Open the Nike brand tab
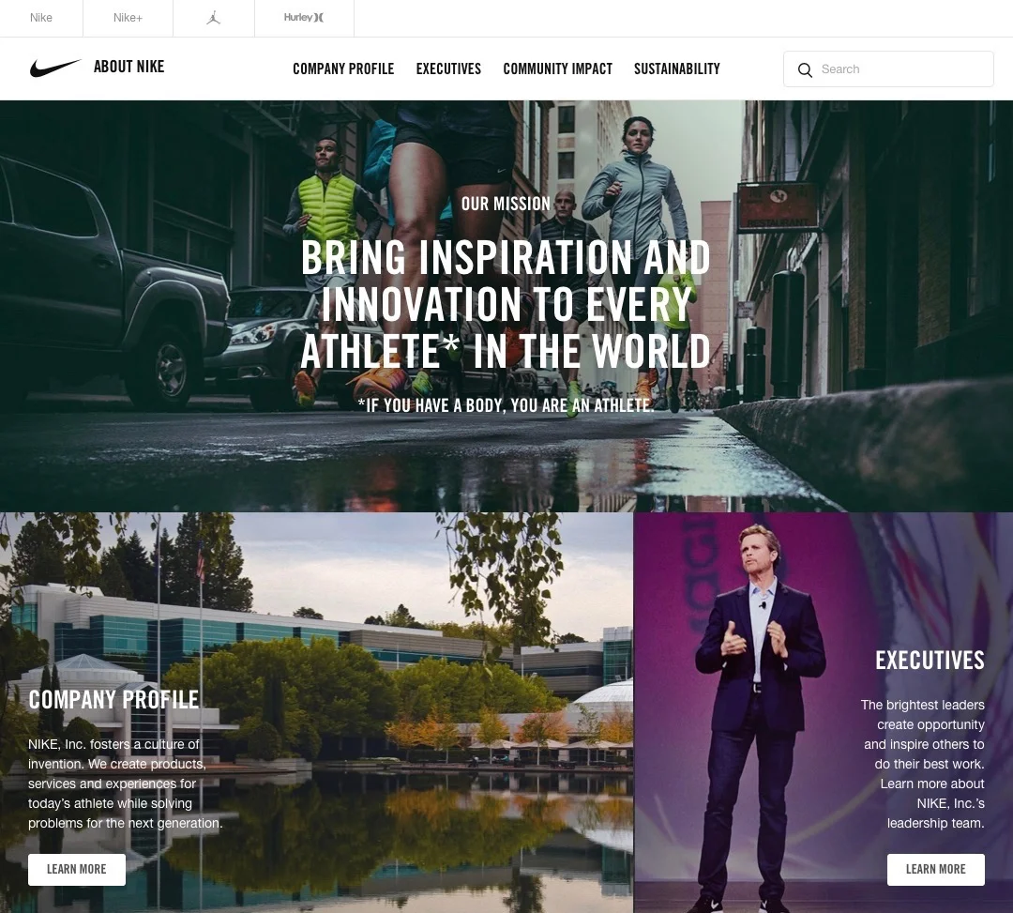 [41, 18]
